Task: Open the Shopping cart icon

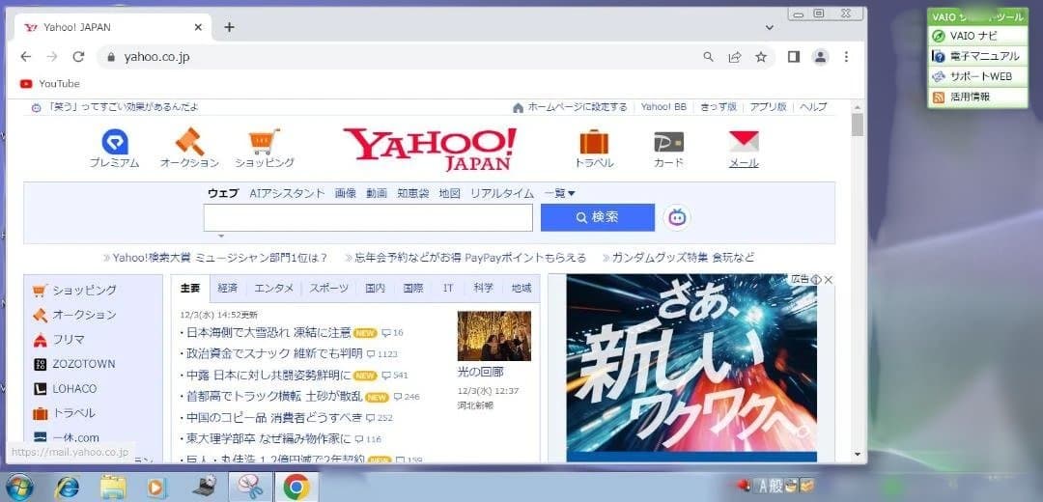Action: pyautogui.click(x=264, y=143)
